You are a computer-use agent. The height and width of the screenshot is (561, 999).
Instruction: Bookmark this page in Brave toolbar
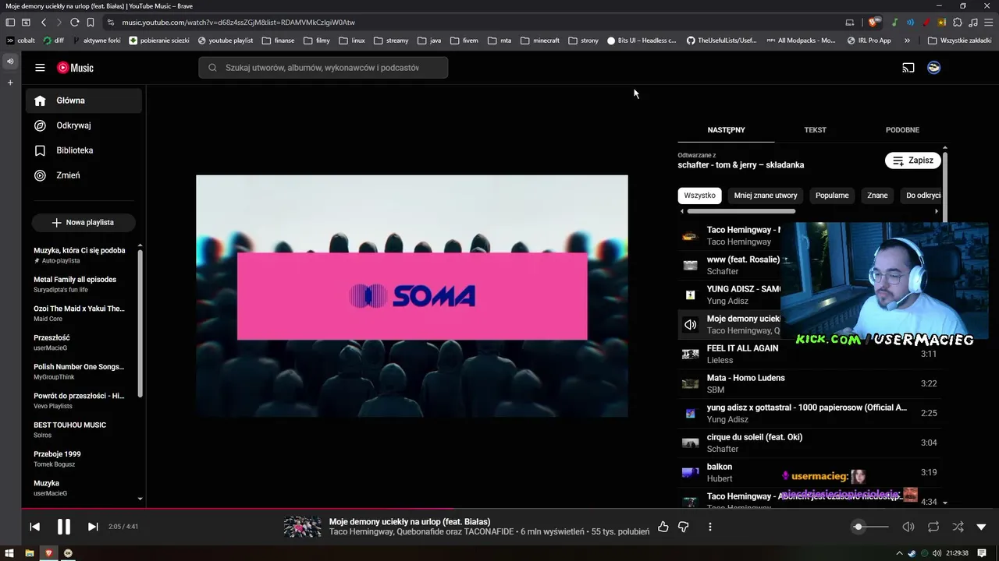[91, 23]
